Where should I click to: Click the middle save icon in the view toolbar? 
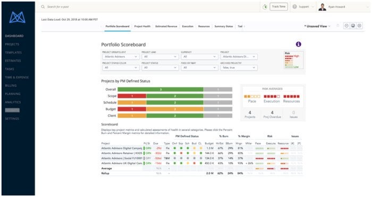pos(353,26)
